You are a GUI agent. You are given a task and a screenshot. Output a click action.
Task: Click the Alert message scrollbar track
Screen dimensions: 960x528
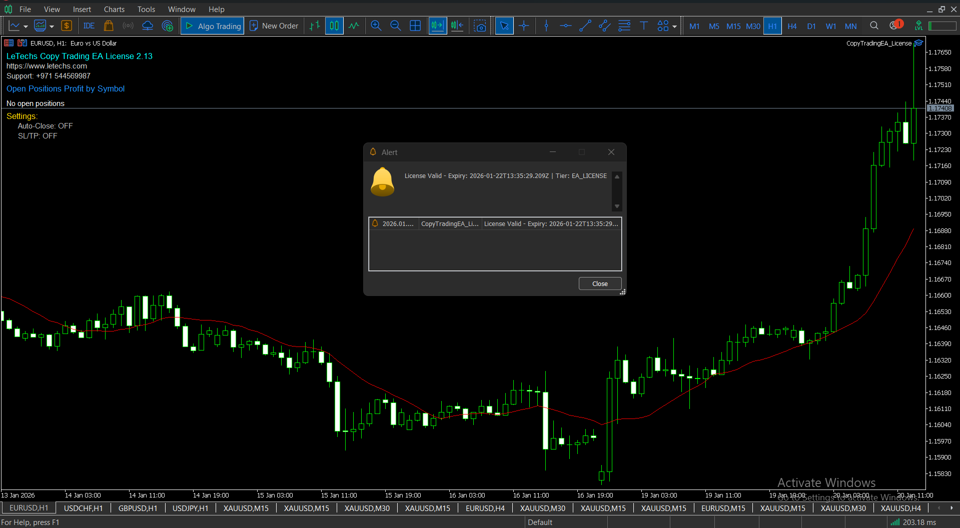coord(617,191)
